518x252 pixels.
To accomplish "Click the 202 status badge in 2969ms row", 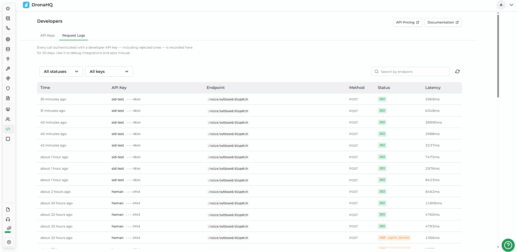I will coord(382,99).
